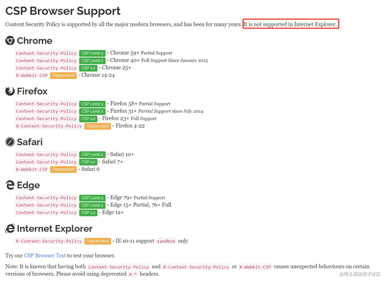Click X-Content-Security-Policy code on IE row
The width and height of the screenshot is (388, 284).
pyautogui.click(x=49, y=241)
